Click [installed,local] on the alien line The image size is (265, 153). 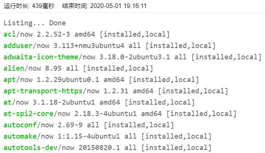point(118,68)
